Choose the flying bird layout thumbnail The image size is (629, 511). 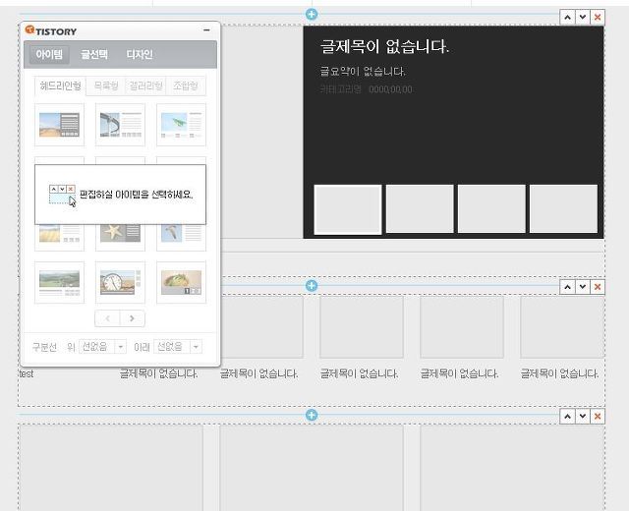pos(181,237)
